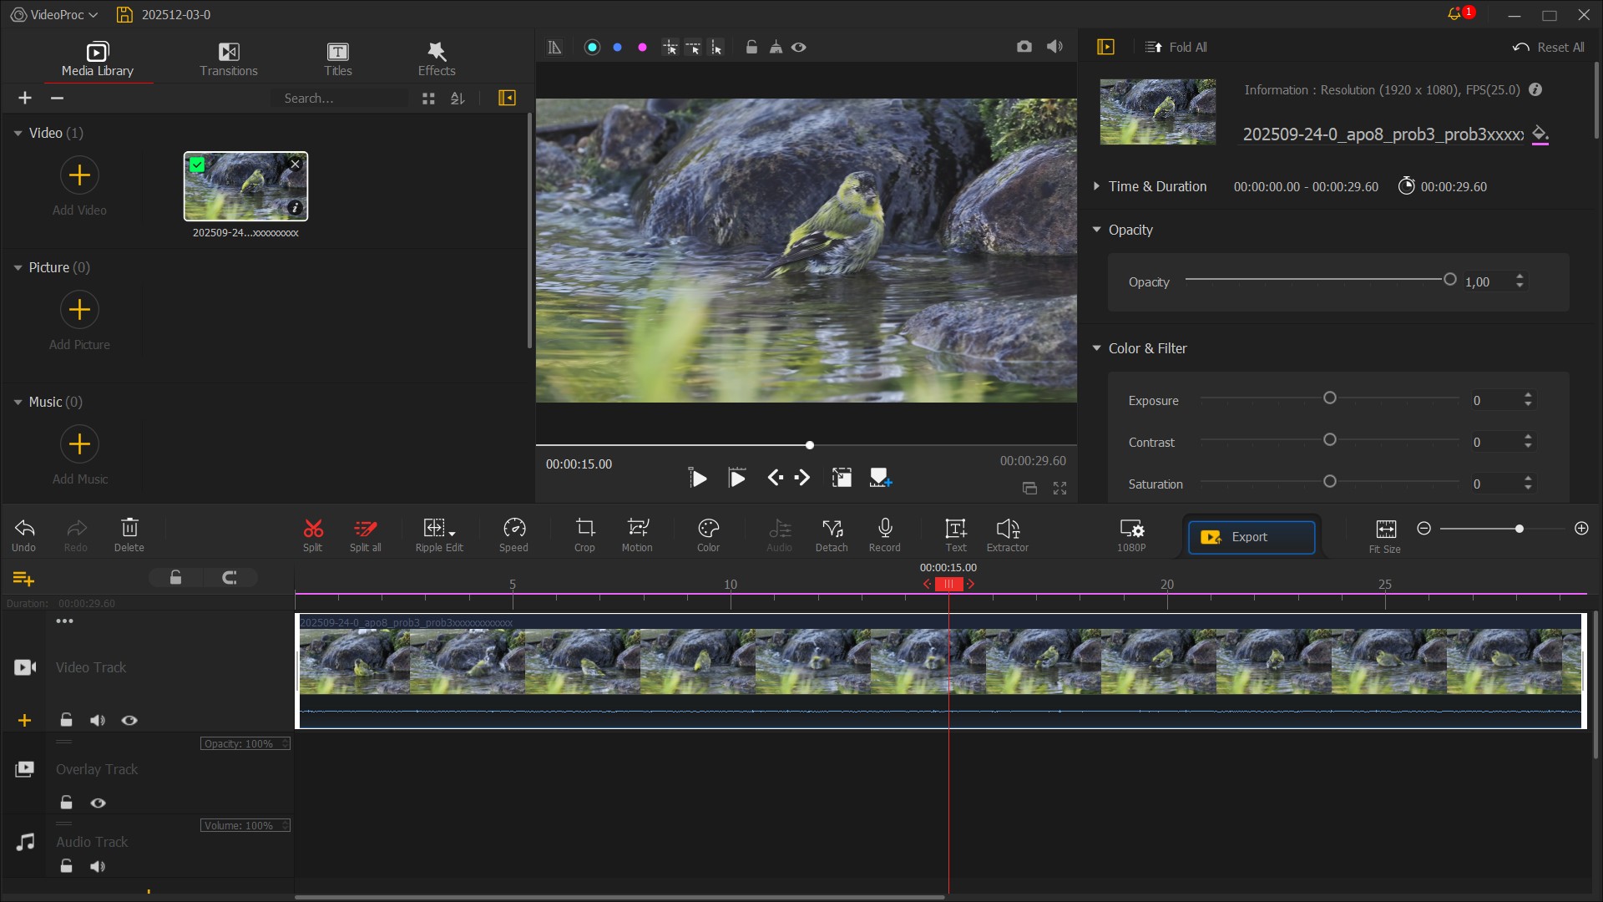The height and width of the screenshot is (902, 1603).
Task: Open the Effects tab
Action: coord(437,59)
